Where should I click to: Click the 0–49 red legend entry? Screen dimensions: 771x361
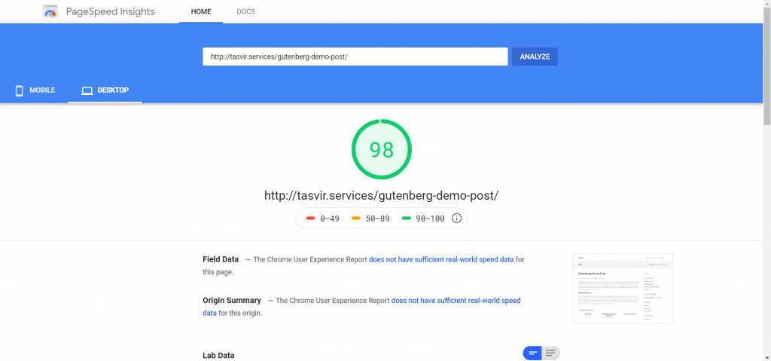322,219
